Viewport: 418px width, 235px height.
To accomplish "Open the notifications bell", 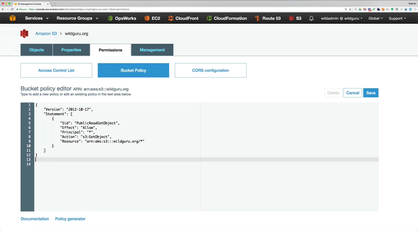I will click(311, 18).
